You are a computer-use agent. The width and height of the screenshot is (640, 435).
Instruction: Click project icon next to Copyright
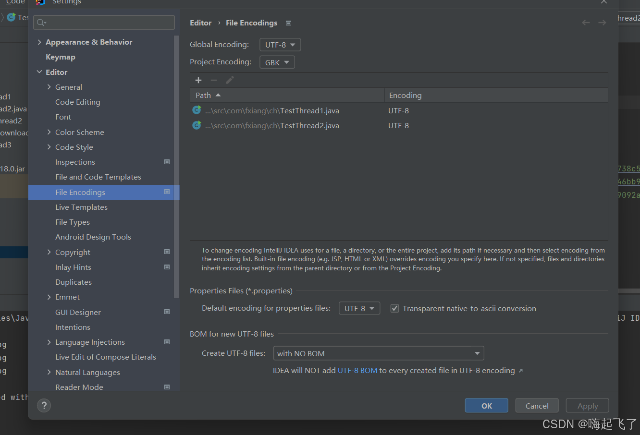pyautogui.click(x=167, y=252)
